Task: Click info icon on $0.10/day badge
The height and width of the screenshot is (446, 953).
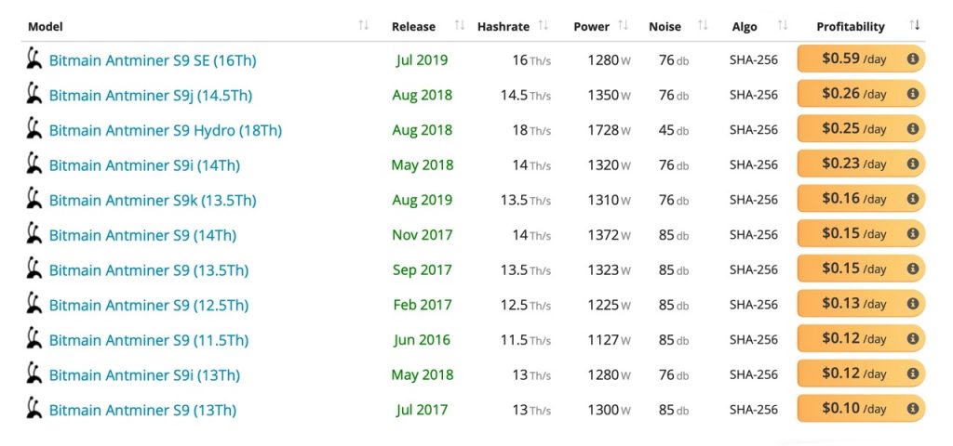Action: click(912, 409)
